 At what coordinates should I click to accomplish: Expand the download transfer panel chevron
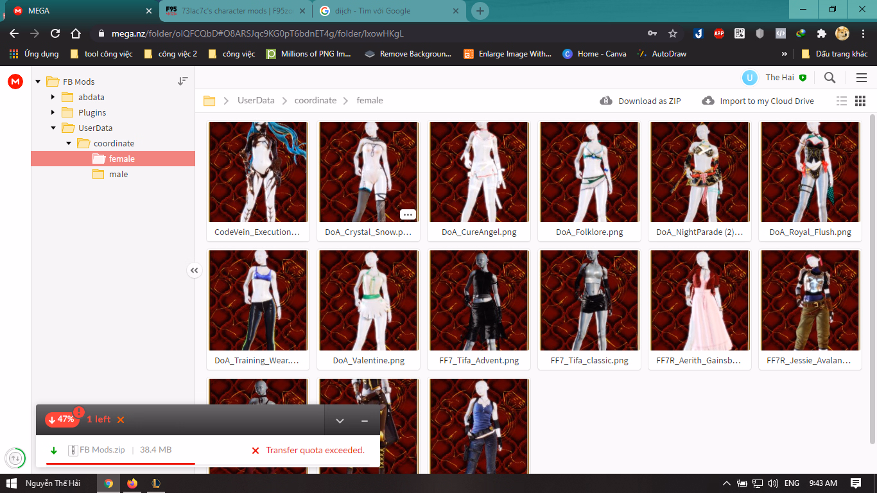point(340,420)
